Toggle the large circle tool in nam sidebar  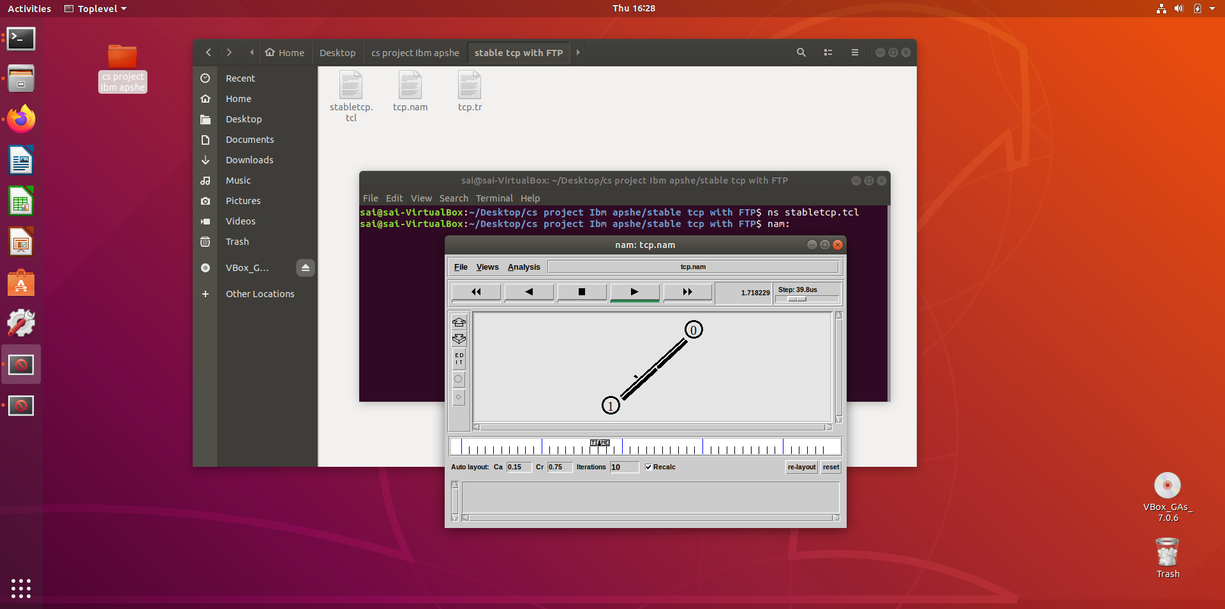[459, 379]
